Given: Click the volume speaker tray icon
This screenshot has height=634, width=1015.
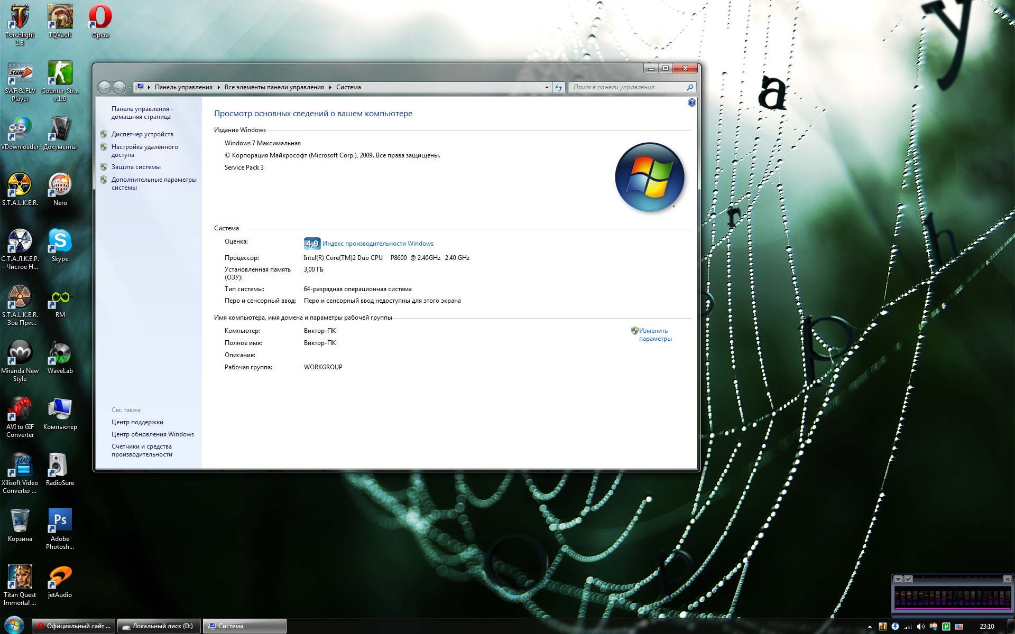Looking at the screenshot, I should (920, 627).
